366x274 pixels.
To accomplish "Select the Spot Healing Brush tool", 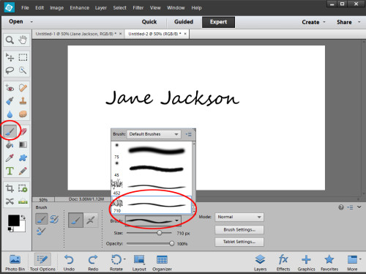I will point(23,88).
